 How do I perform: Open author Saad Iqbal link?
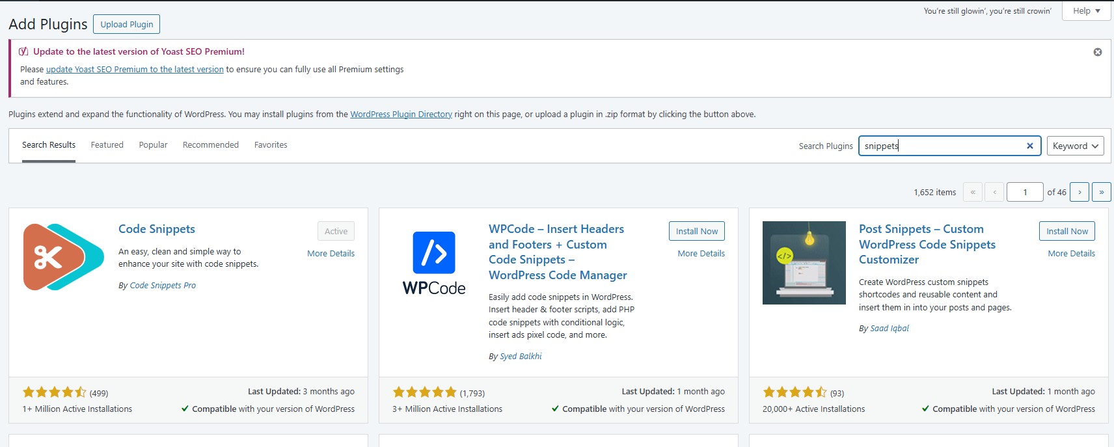pos(890,328)
